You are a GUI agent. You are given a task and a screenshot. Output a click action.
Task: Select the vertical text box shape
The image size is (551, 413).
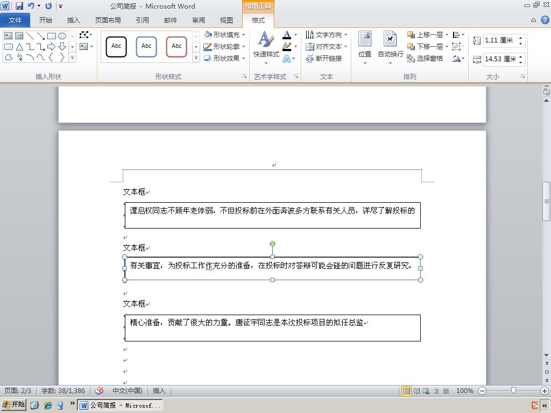19,36
